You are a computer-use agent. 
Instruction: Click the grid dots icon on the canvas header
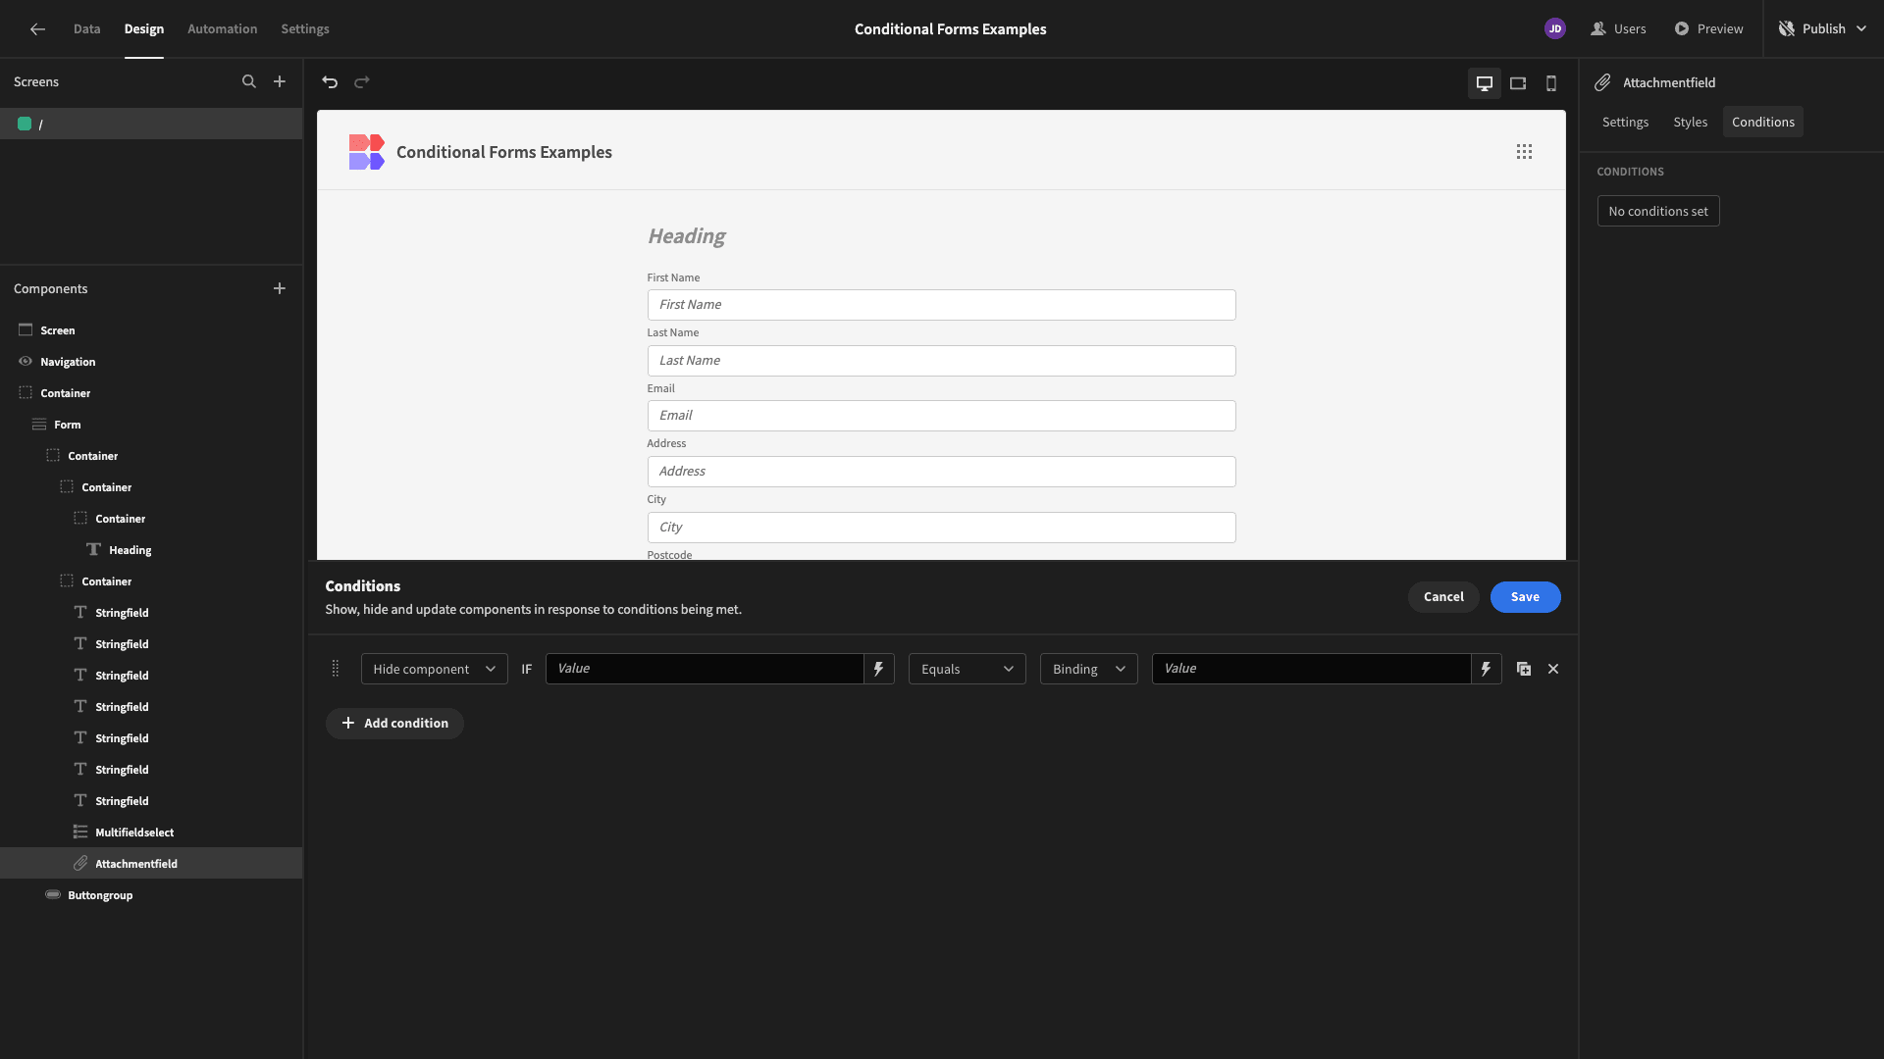point(1524,151)
